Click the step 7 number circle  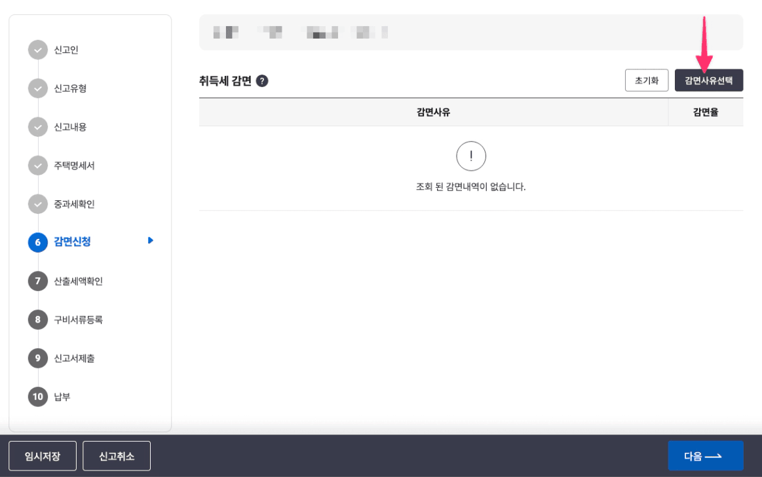tap(38, 281)
